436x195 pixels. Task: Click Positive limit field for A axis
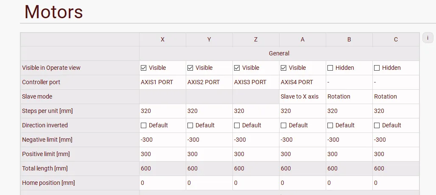pos(303,154)
